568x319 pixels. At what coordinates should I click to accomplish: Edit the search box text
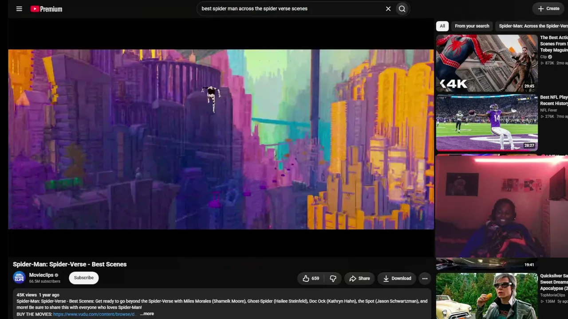[291, 9]
